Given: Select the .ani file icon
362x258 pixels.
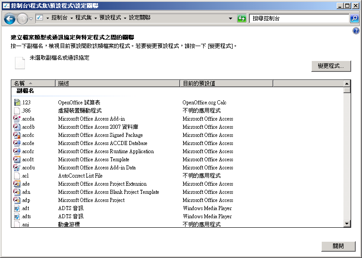Looking at the screenshot, I should 17,224.
